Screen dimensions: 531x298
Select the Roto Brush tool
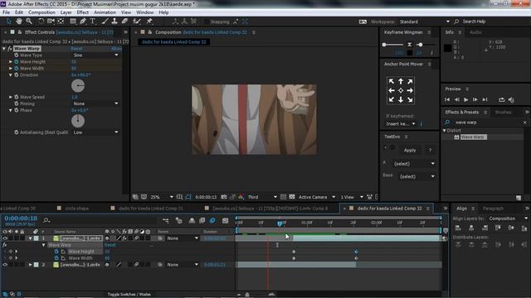tap(136, 22)
